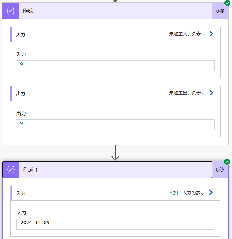232x239 pixels.
Task: Click the arrow connector between 作成 and 作成 1
Action: pyautogui.click(x=115, y=153)
